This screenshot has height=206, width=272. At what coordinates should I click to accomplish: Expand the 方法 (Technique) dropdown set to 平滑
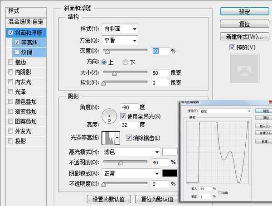120,41
